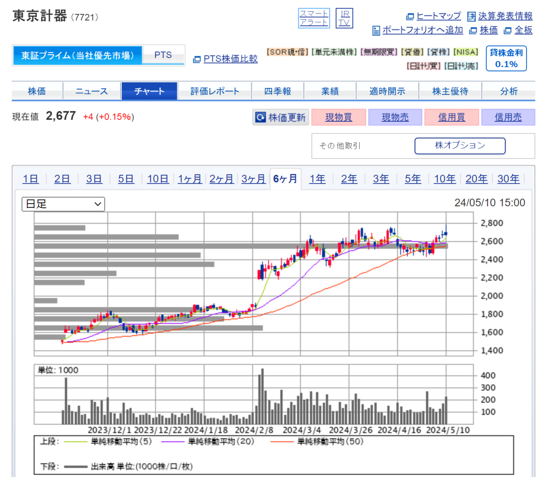Go to the ニュース tab
Viewport: 536px width, 477px height.
coord(92,91)
